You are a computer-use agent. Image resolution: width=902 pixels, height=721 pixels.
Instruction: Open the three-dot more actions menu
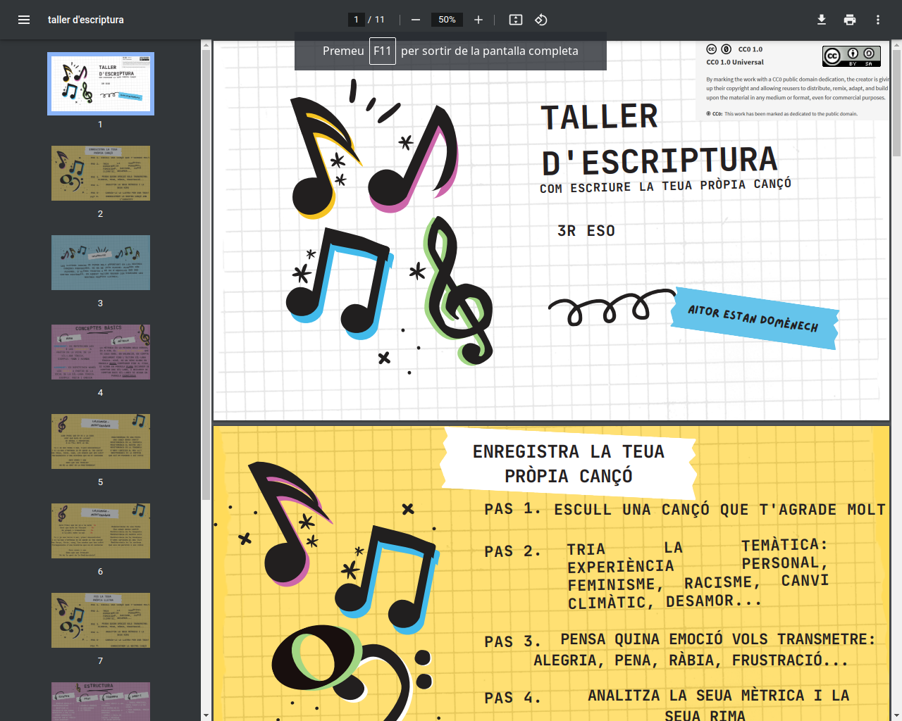878,20
